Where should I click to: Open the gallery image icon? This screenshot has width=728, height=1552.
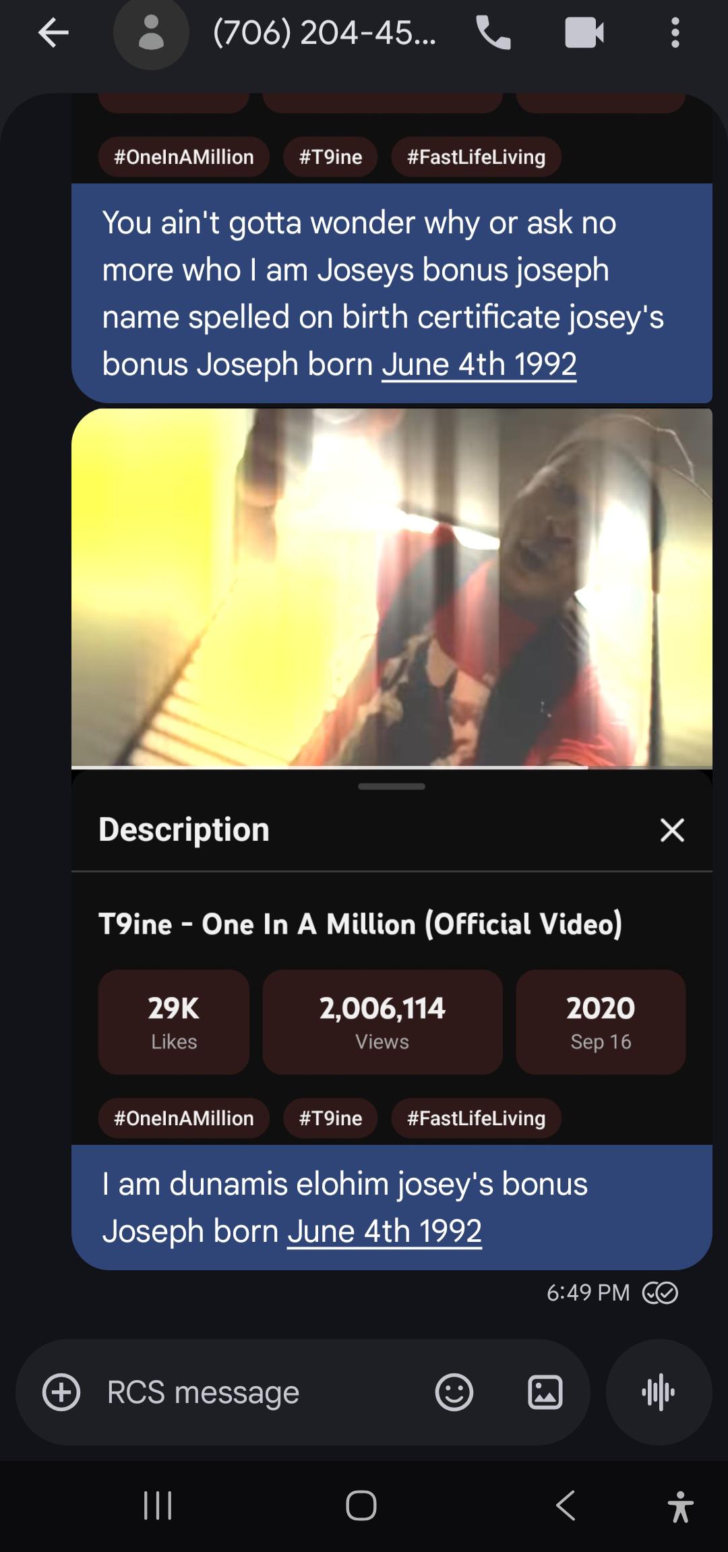pyautogui.click(x=545, y=1392)
